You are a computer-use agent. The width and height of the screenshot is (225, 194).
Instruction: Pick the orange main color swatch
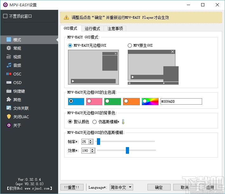coord(131,101)
